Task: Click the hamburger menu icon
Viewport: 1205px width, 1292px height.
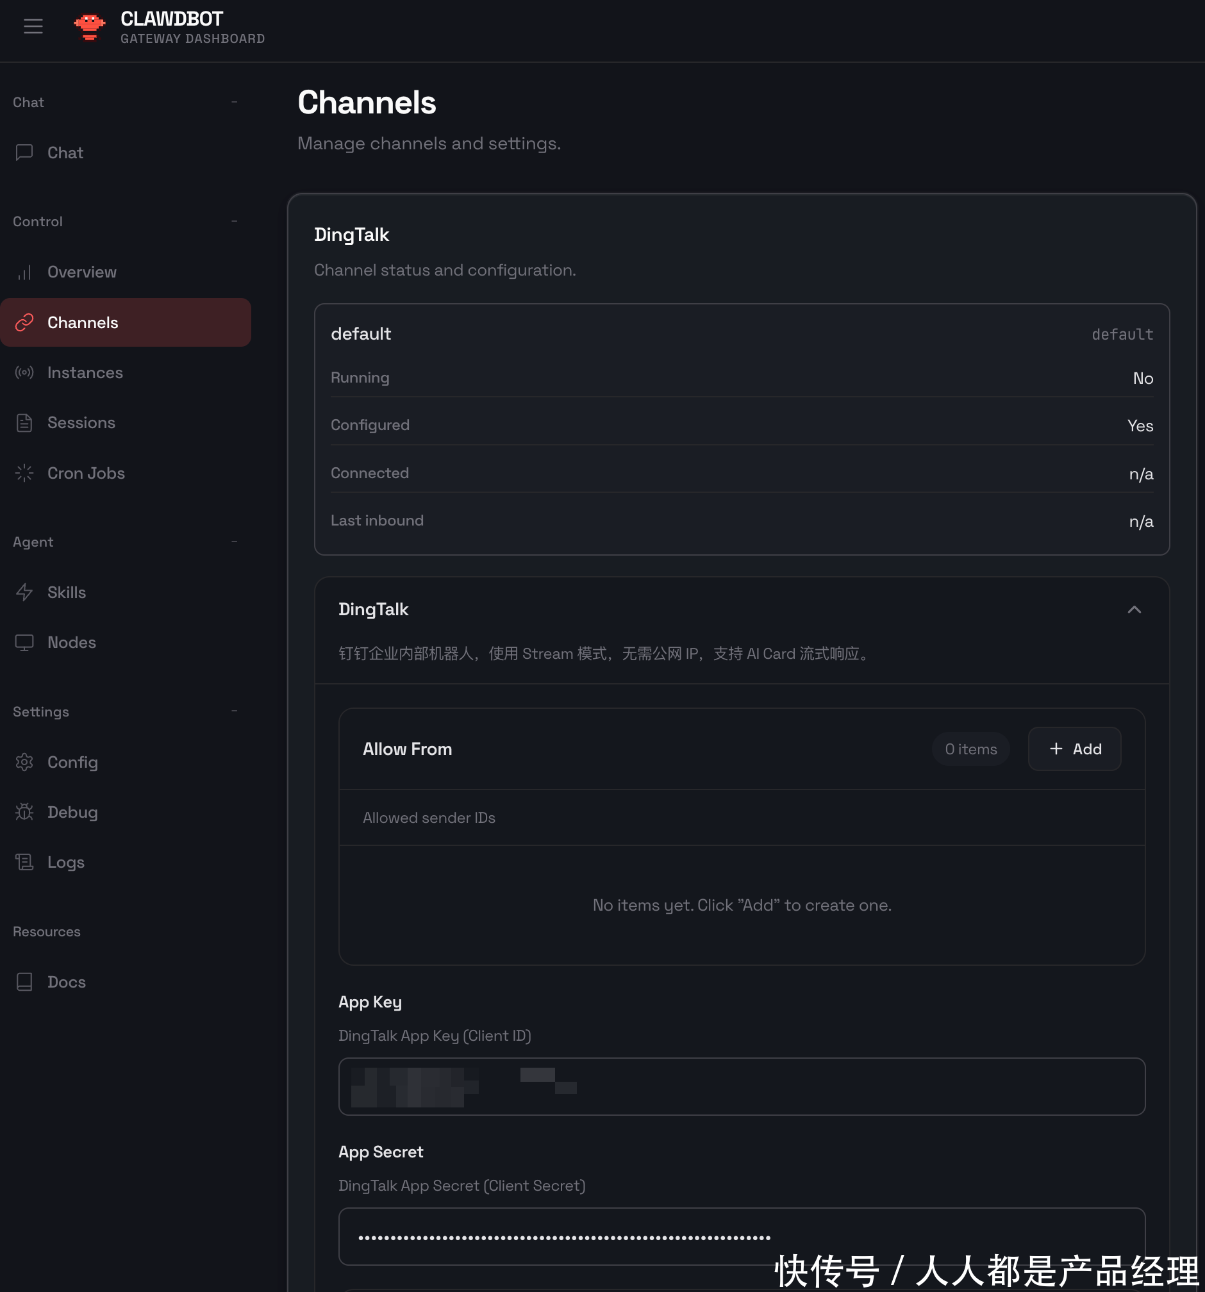Action: click(33, 27)
